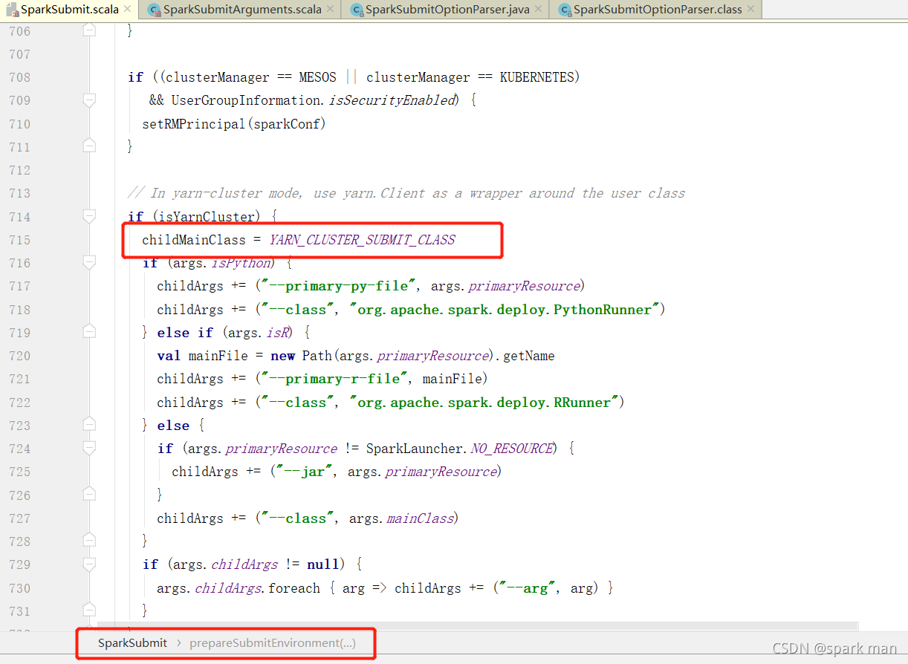
Task: Click line number 730 in the gutter
Action: coord(20,588)
